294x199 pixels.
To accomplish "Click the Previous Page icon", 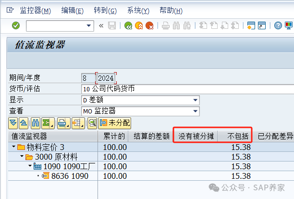I will point(214,25).
